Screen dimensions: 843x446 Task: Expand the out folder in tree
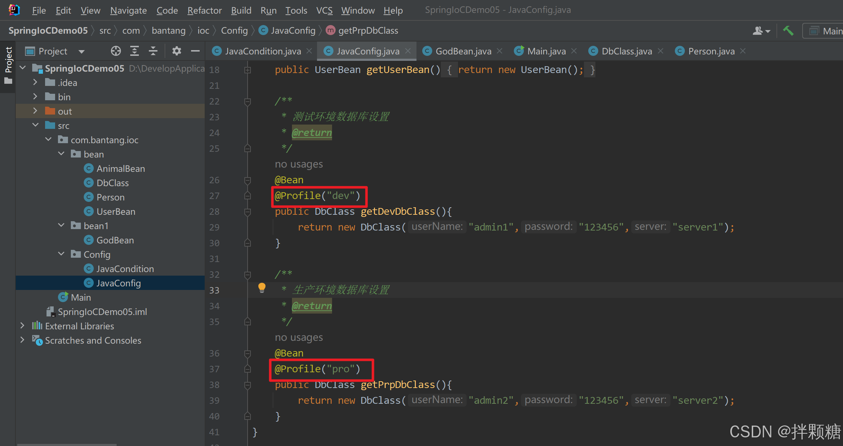(x=35, y=111)
